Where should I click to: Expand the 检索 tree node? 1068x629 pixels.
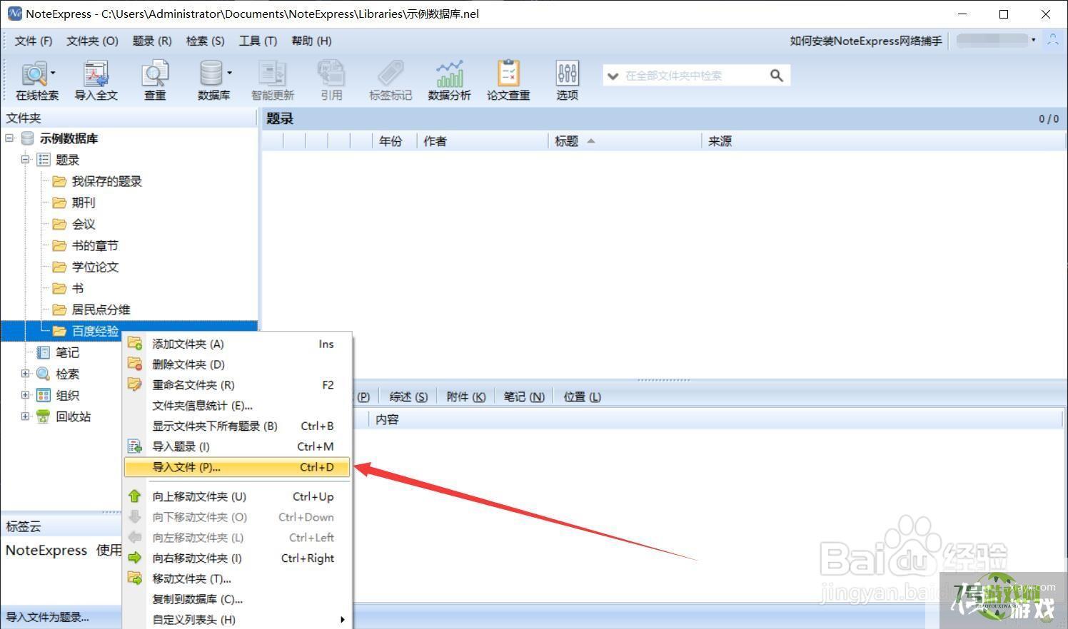(x=25, y=374)
